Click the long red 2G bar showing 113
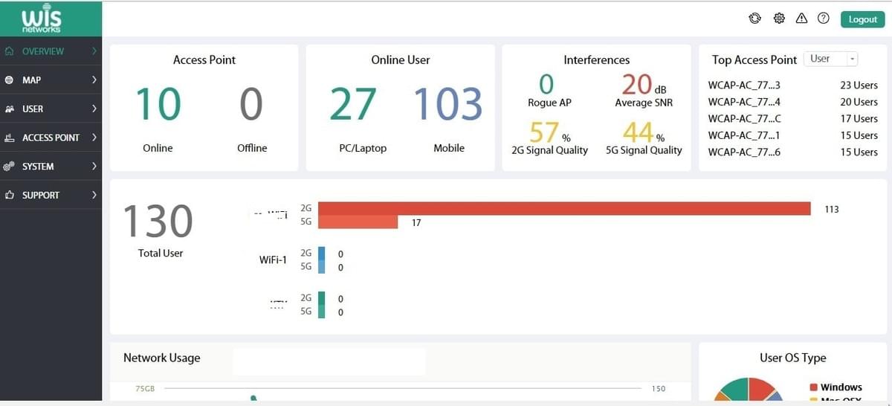The height and width of the screenshot is (406, 892). pos(564,208)
